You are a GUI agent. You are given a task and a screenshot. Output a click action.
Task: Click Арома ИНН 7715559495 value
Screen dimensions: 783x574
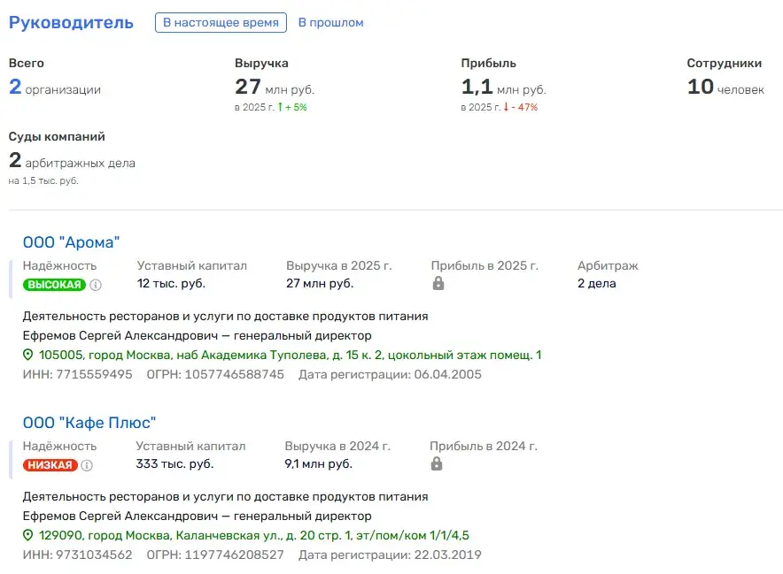(x=95, y=374)
